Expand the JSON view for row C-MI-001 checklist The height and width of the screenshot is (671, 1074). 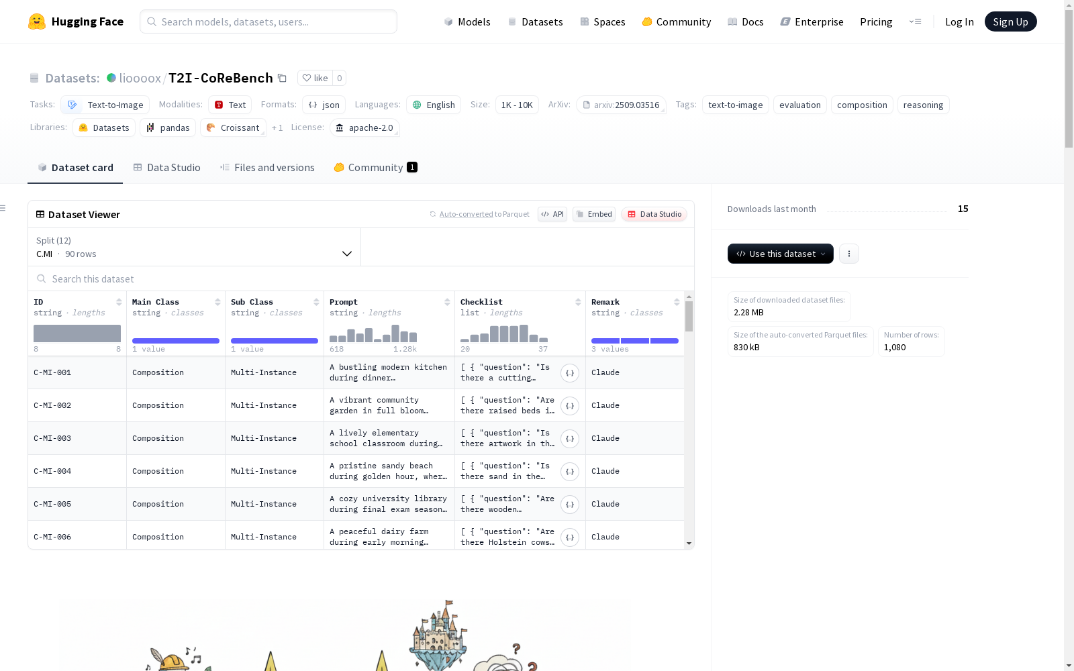point(570,373)
